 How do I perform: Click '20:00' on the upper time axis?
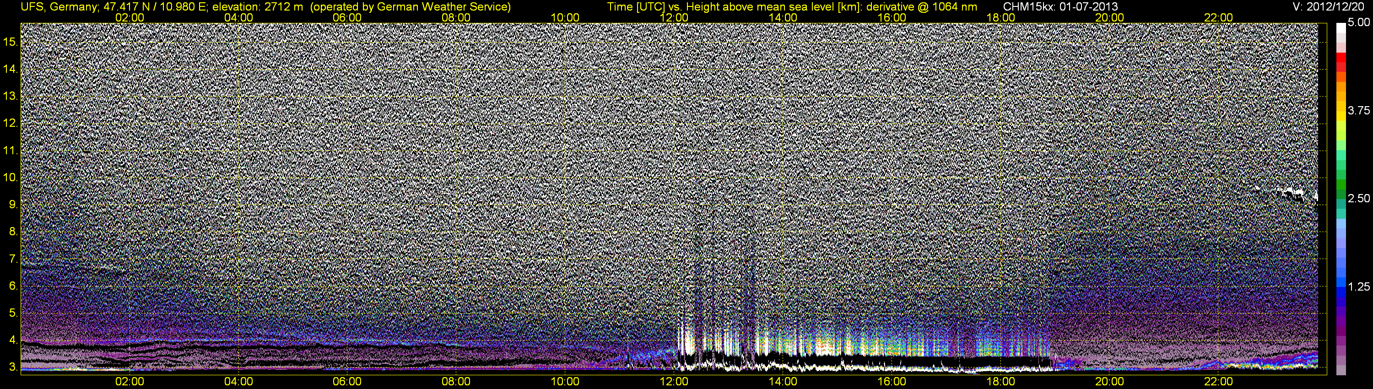[x=1110, y=17]
